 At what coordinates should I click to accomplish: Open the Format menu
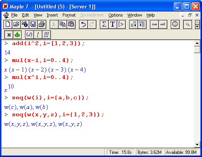69,15
